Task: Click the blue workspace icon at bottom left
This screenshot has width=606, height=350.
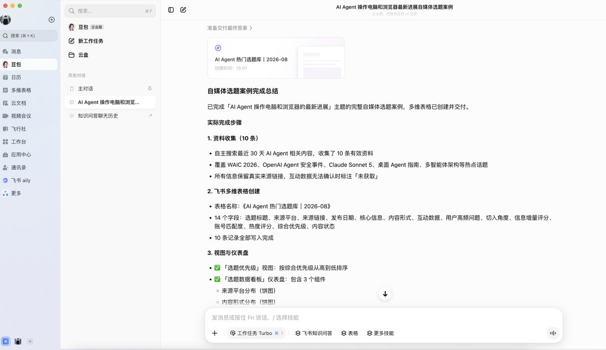Action: 6,341
